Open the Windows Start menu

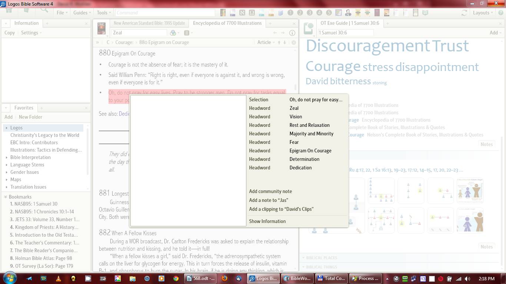coord(10,278)
